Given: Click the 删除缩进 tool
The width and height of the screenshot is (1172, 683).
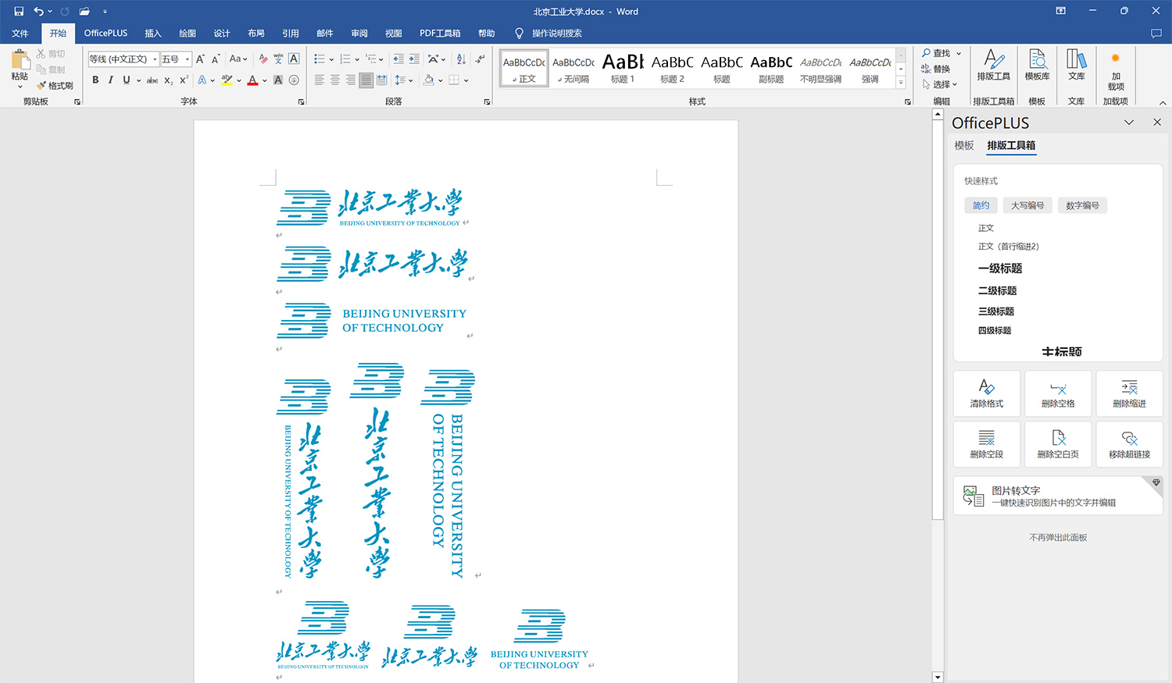Looking at the screenshot, I should (x=1129, y=393).
